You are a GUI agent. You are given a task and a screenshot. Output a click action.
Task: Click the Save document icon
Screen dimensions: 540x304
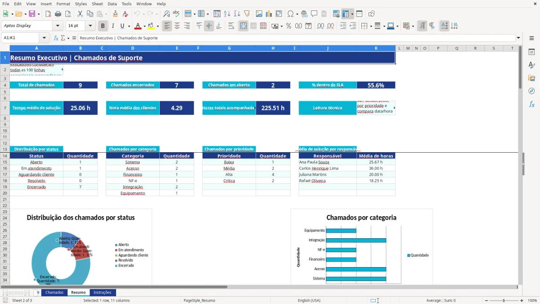pos(32,14)
